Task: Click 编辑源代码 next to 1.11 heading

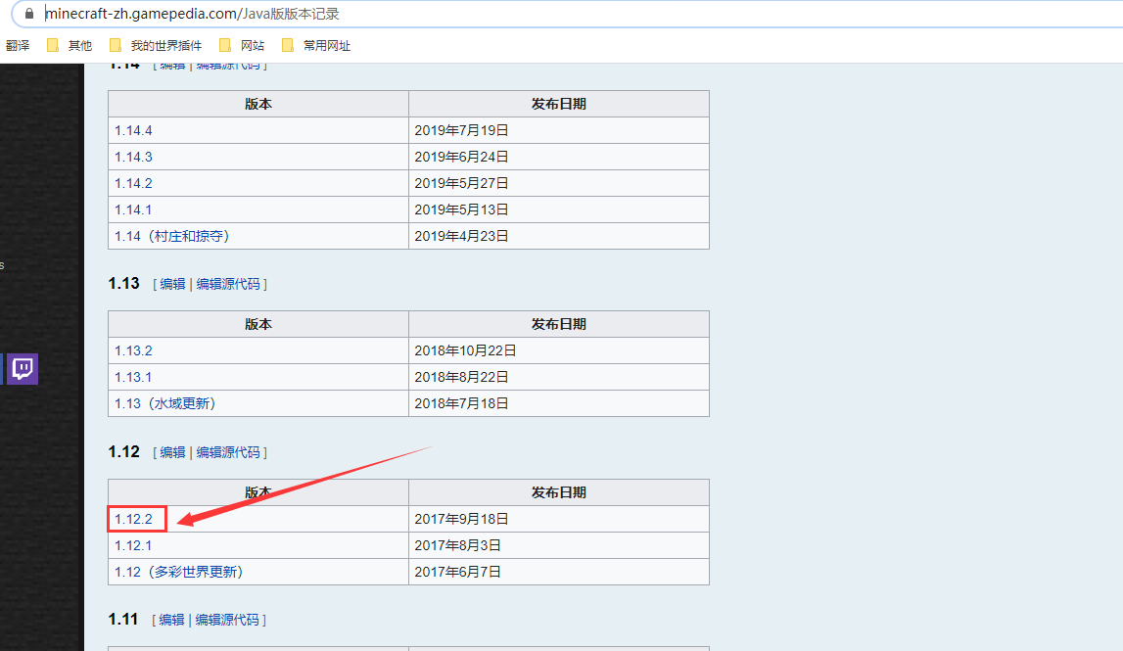Action: (228, 621)
